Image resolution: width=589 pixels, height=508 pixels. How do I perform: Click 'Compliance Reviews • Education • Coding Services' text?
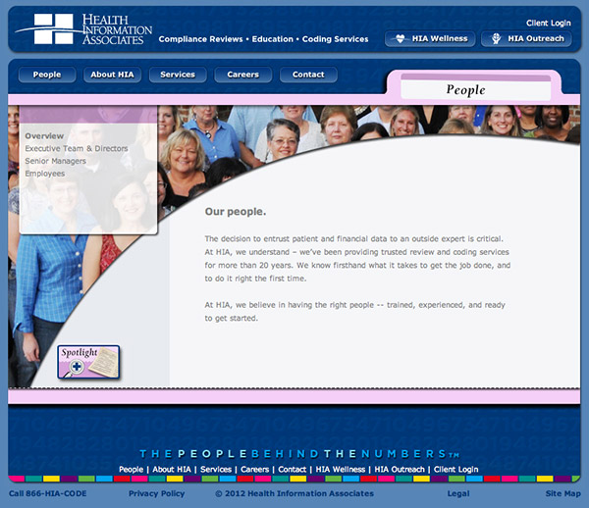point(263,39)
